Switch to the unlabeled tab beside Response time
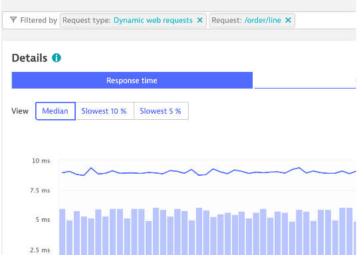The height and width of the screenshot is (255, 357). coord(305,81)
